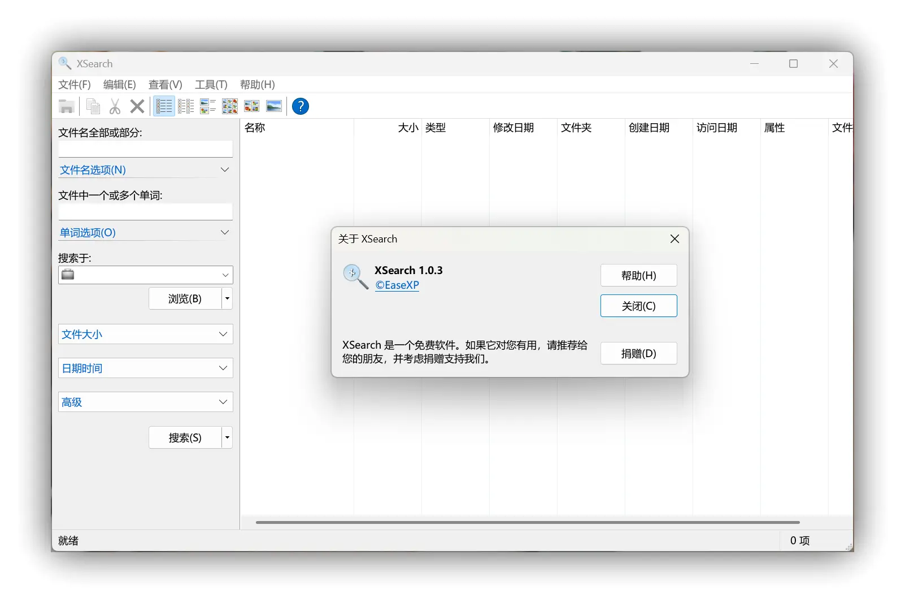The image size is (905, 603).
Task: Open the 文件(F) menu
Action: point(75,85)
